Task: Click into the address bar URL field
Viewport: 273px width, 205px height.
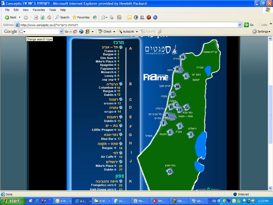Action: (x=129, y=25)
